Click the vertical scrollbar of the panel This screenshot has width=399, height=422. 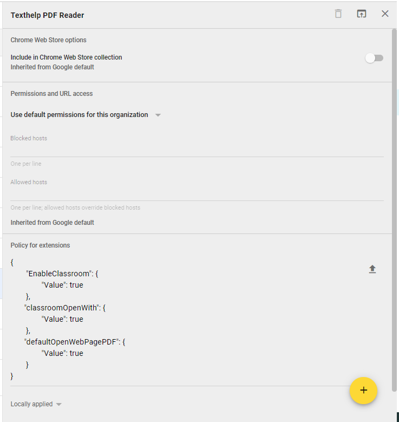click(x=395, y=210)
